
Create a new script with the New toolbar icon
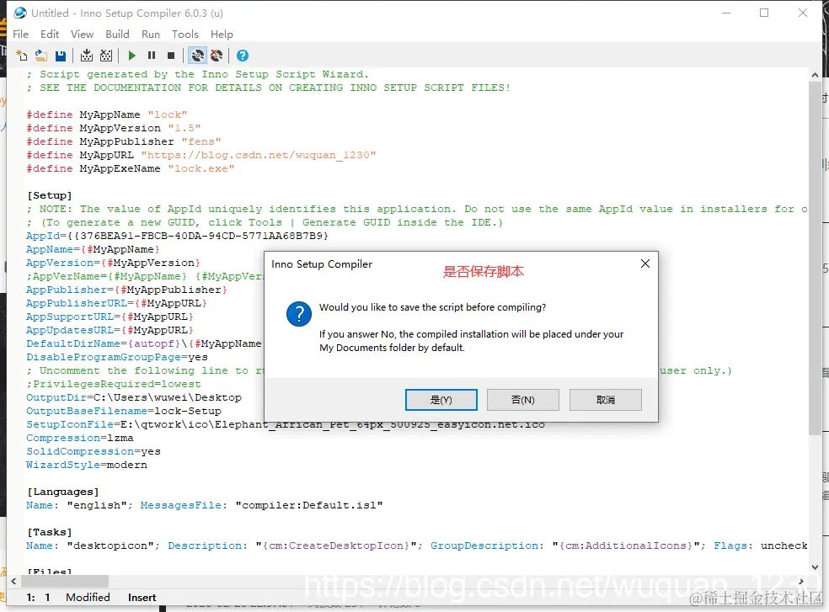[x=22, y=56]
